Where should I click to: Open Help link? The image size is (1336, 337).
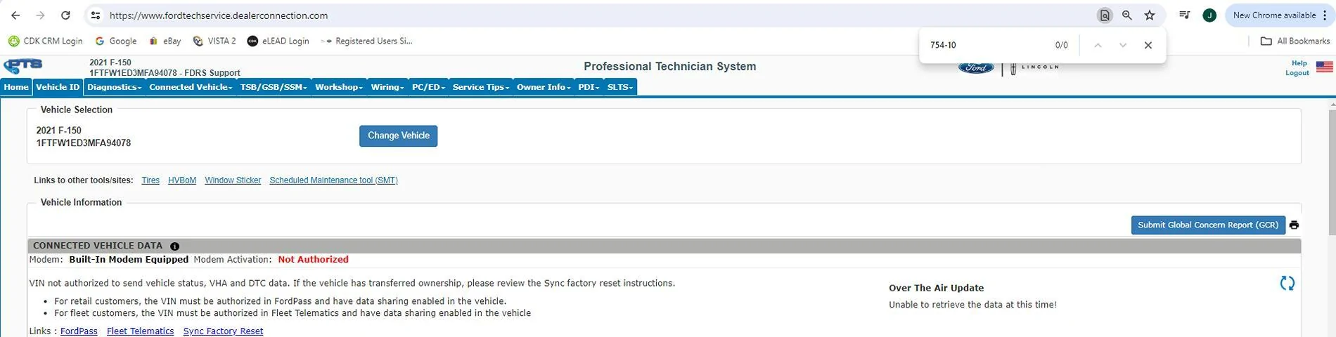pyautogui.click(x=1299, y=63)
